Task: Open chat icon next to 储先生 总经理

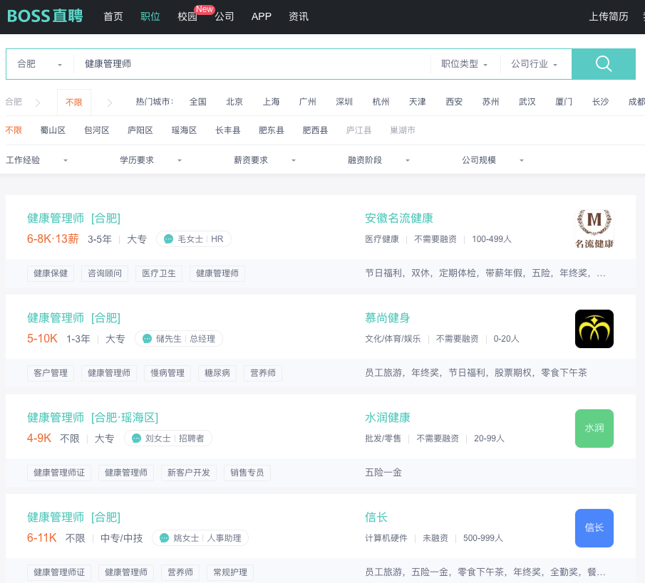Action: pyautogui.click(x=147, y=339)
